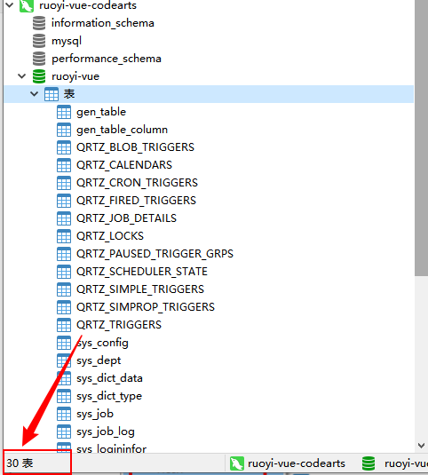Collapse the ruoyi-vue database node
Screen dimensions: 428x475
[22, 76]
